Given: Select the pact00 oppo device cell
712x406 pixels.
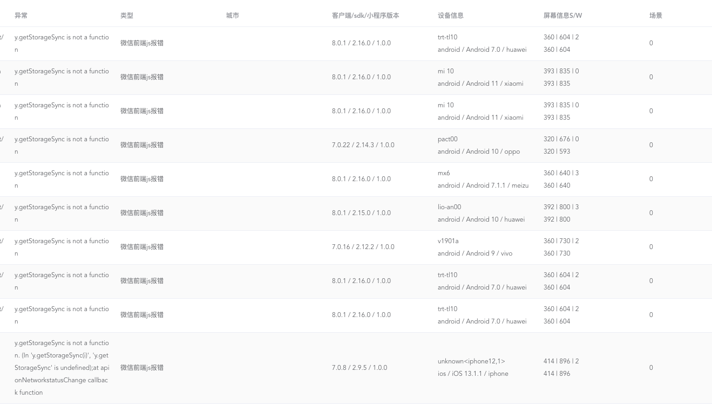Looking at the screenshot, I should pos(479,145).
